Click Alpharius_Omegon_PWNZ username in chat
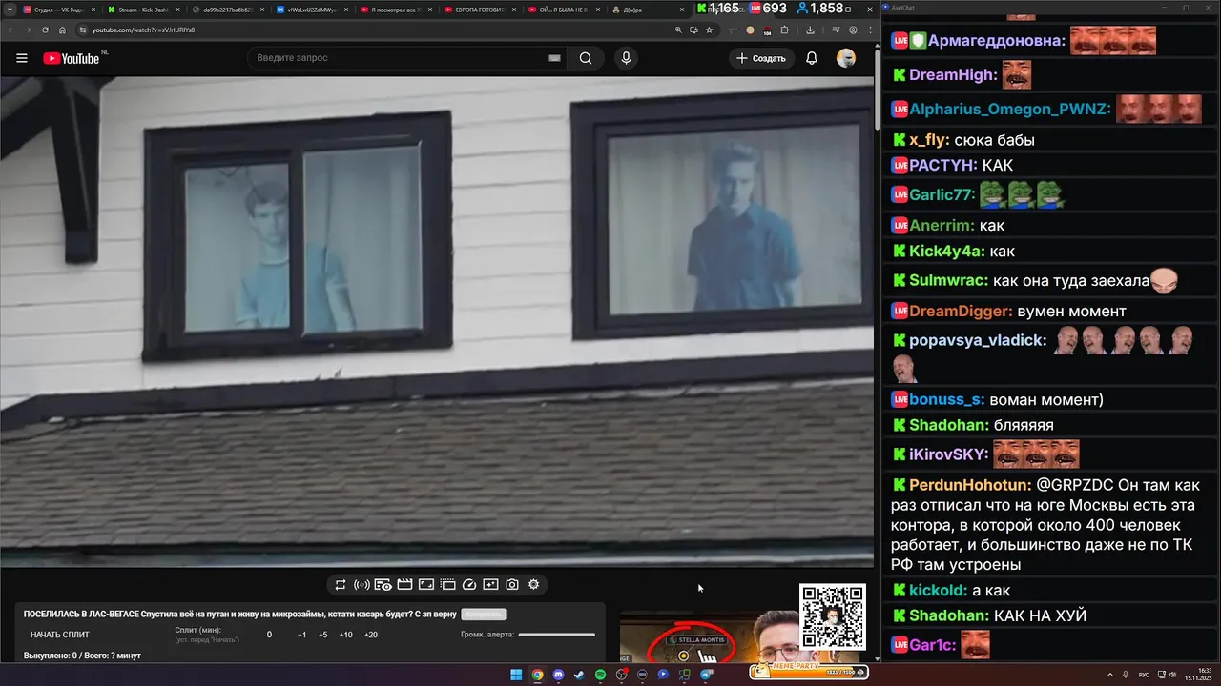 [x=1010, y=110]
